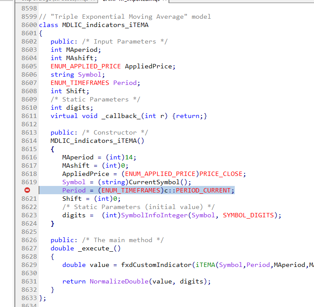Viewport: 314px width, 307px height.
Task: Click '_execute_()' method name
Action: click(99, 248)
